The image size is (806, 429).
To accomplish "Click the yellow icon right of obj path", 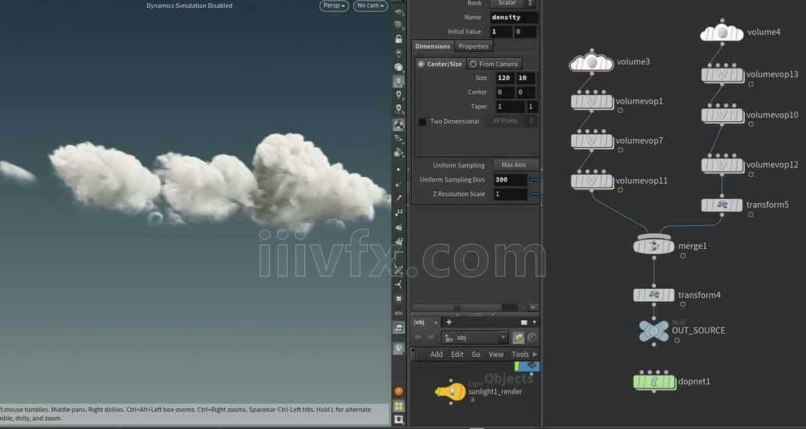I will 518,338.
